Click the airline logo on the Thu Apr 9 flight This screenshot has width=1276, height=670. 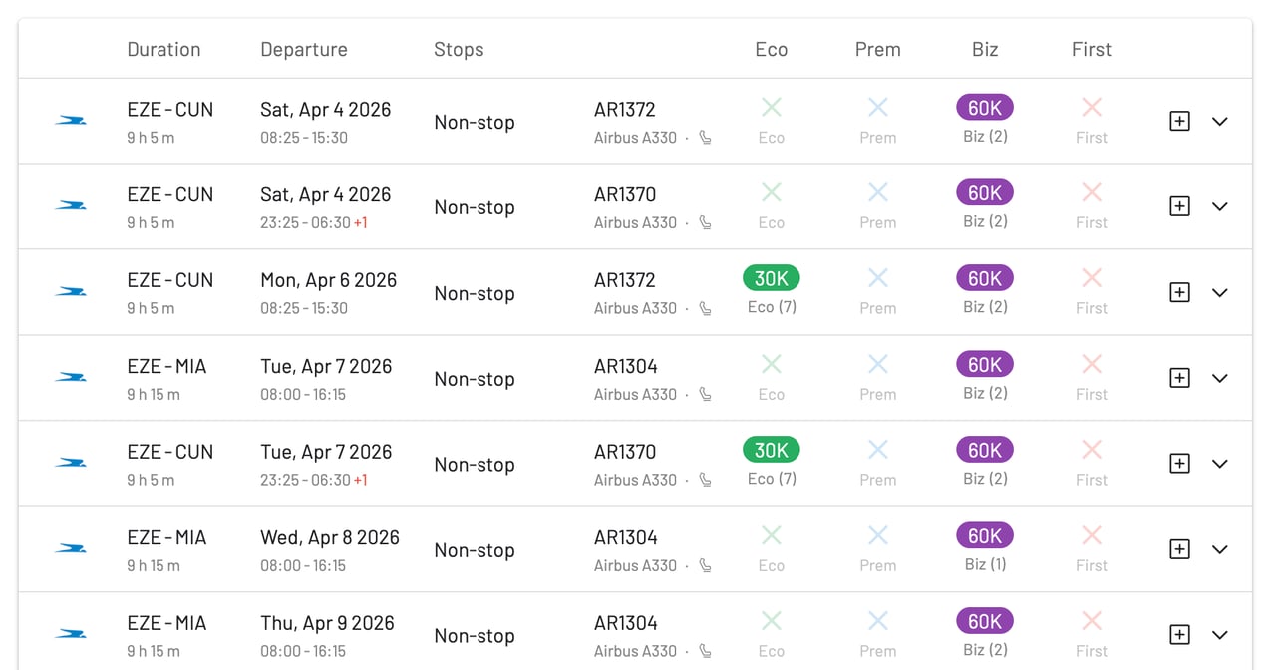70,634
